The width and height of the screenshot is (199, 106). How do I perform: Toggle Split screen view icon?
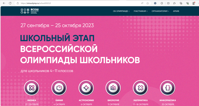click(x=168, y=3)
